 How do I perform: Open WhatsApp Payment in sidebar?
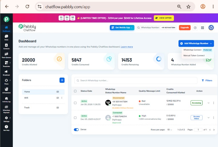click(6, 109)
